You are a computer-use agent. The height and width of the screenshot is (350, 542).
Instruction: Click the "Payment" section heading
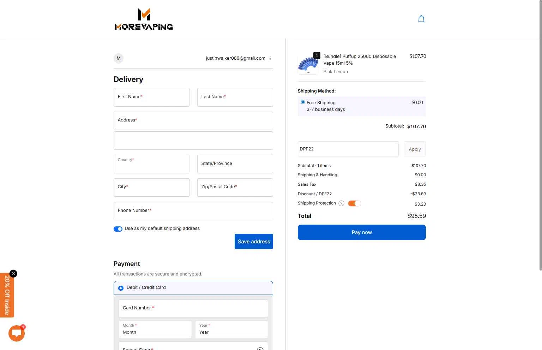click(127, 264)
